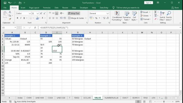Screen dimensions: 183x103
Task: Apply percent style formatting
Action: (96, 18)
